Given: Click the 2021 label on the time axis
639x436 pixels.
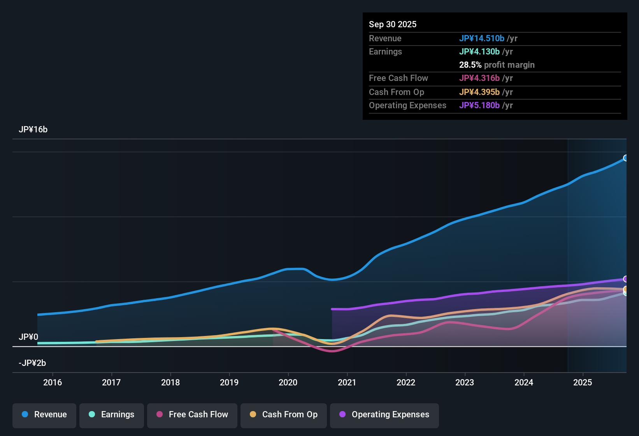Looking at the screenshot, I should click(x=348, y=382).
